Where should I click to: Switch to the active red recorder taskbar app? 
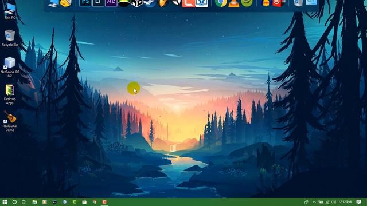click(104, 202)
